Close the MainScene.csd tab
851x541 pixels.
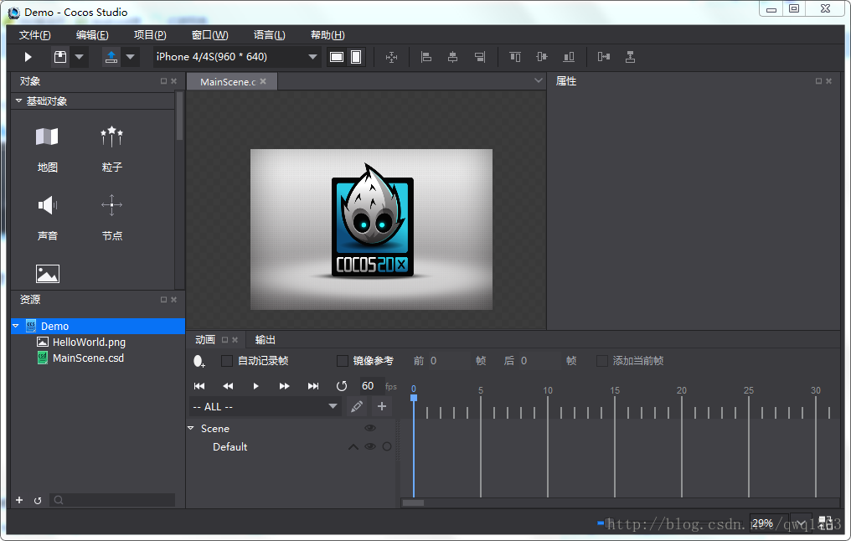pos(263,81)
